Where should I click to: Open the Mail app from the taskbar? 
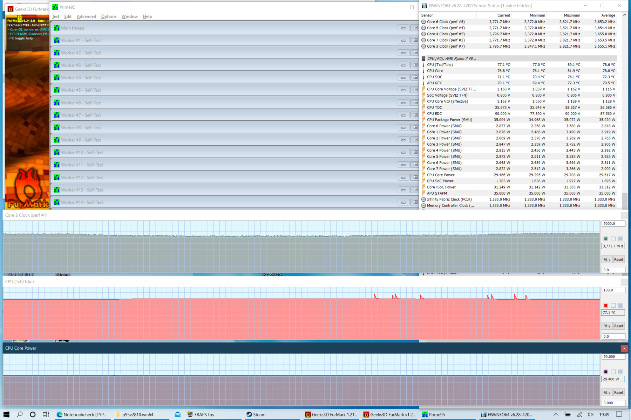178,414
